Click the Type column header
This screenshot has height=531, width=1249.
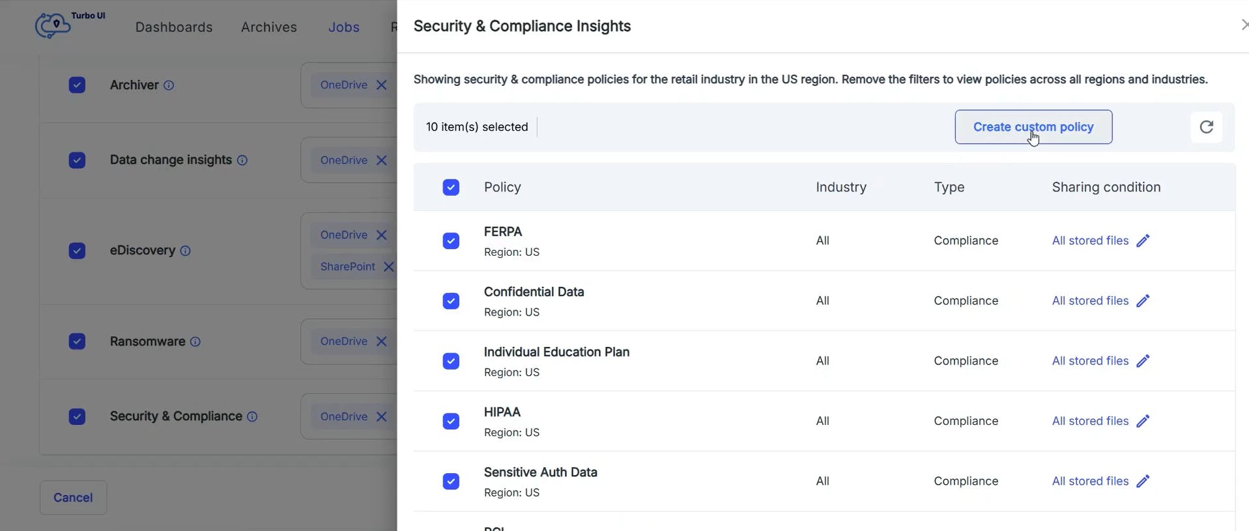click(949, 187)
